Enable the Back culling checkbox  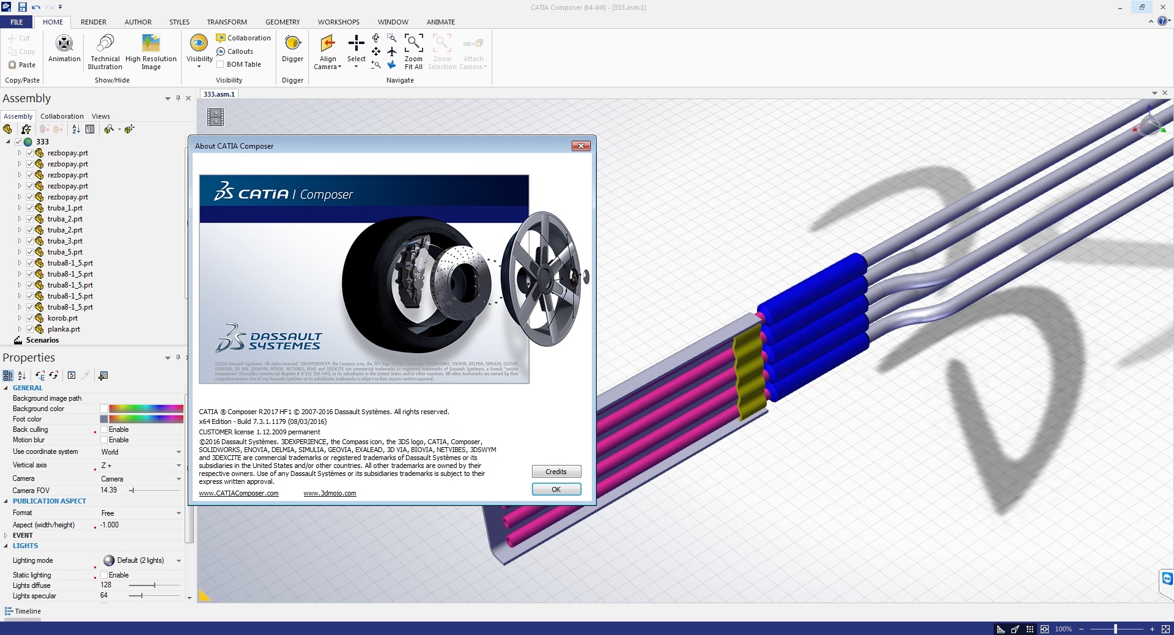pyautogui.click(x=104, y=429)
